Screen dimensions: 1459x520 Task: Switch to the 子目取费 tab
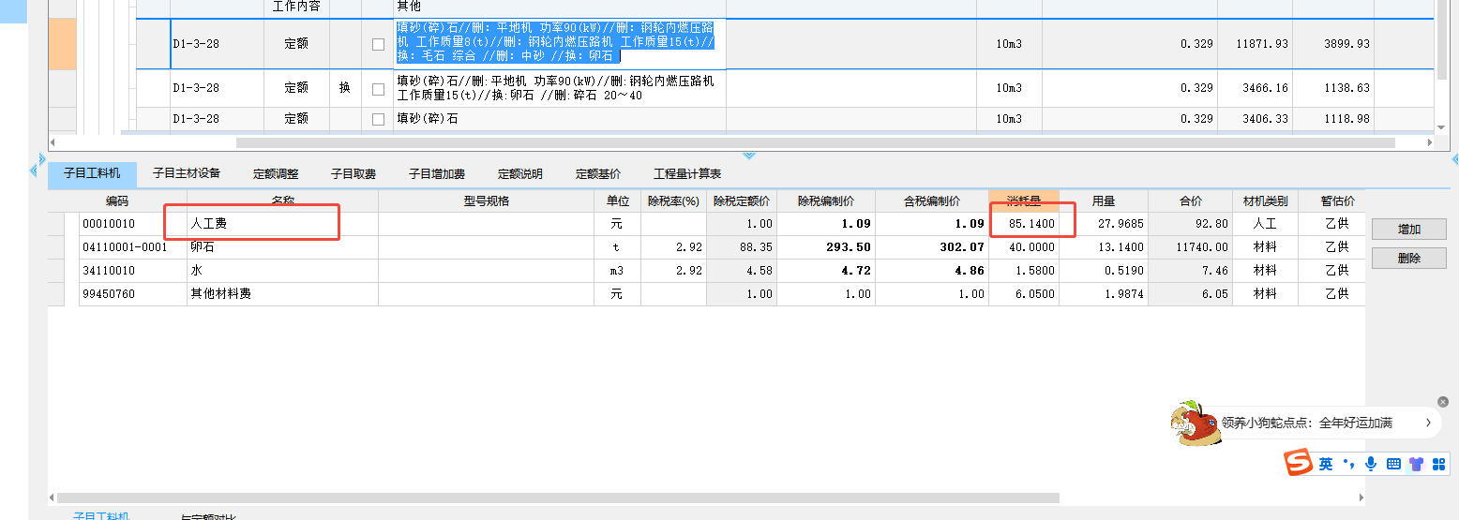coord(353,174)
